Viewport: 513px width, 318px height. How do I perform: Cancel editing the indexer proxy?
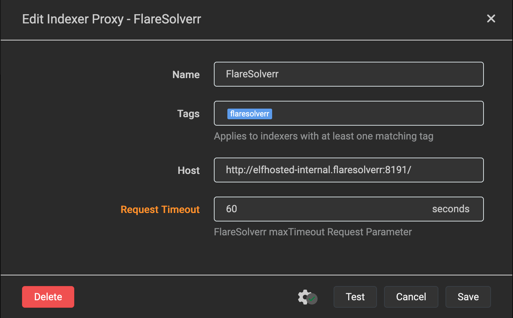click(411, 297)
